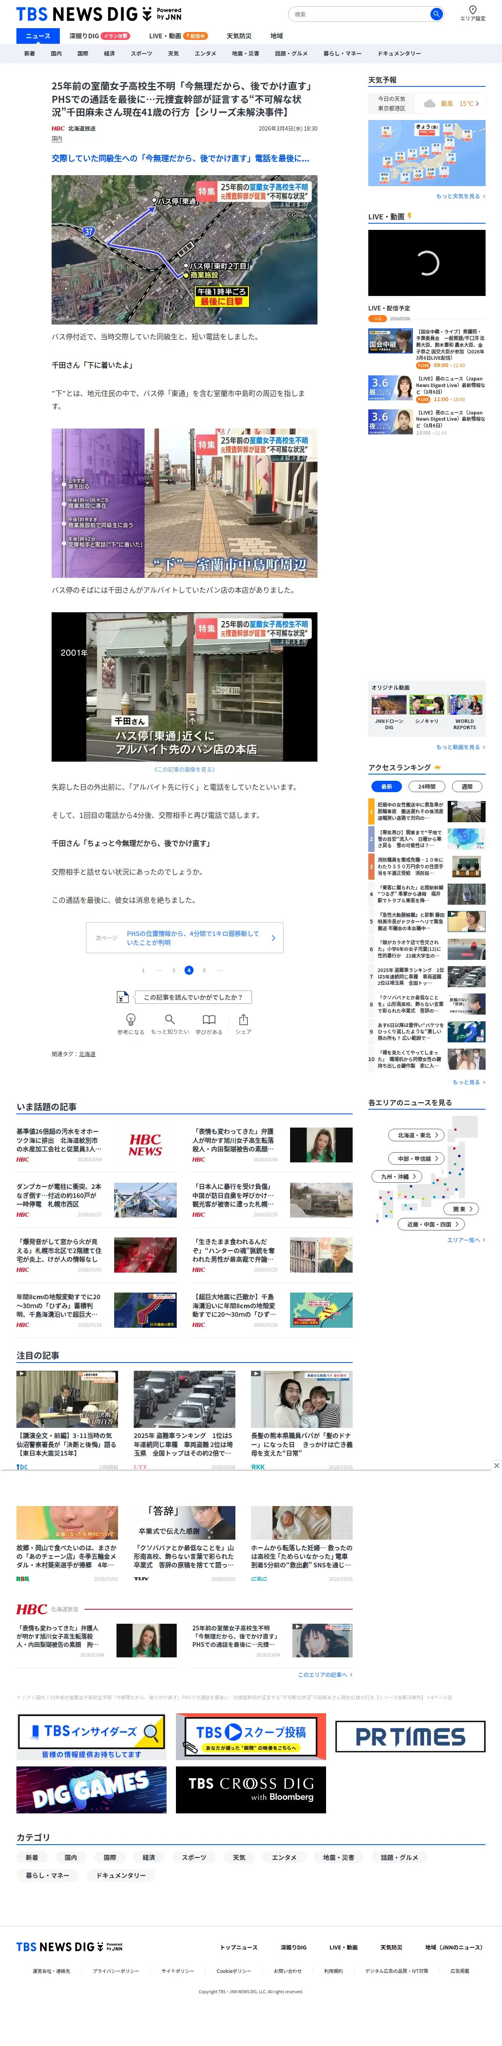Open the TBSインサイダーズ banner
Image resolution: width=502 pixels, height=2046 pixels.
pyautogui.click(x=91, y=1736)
